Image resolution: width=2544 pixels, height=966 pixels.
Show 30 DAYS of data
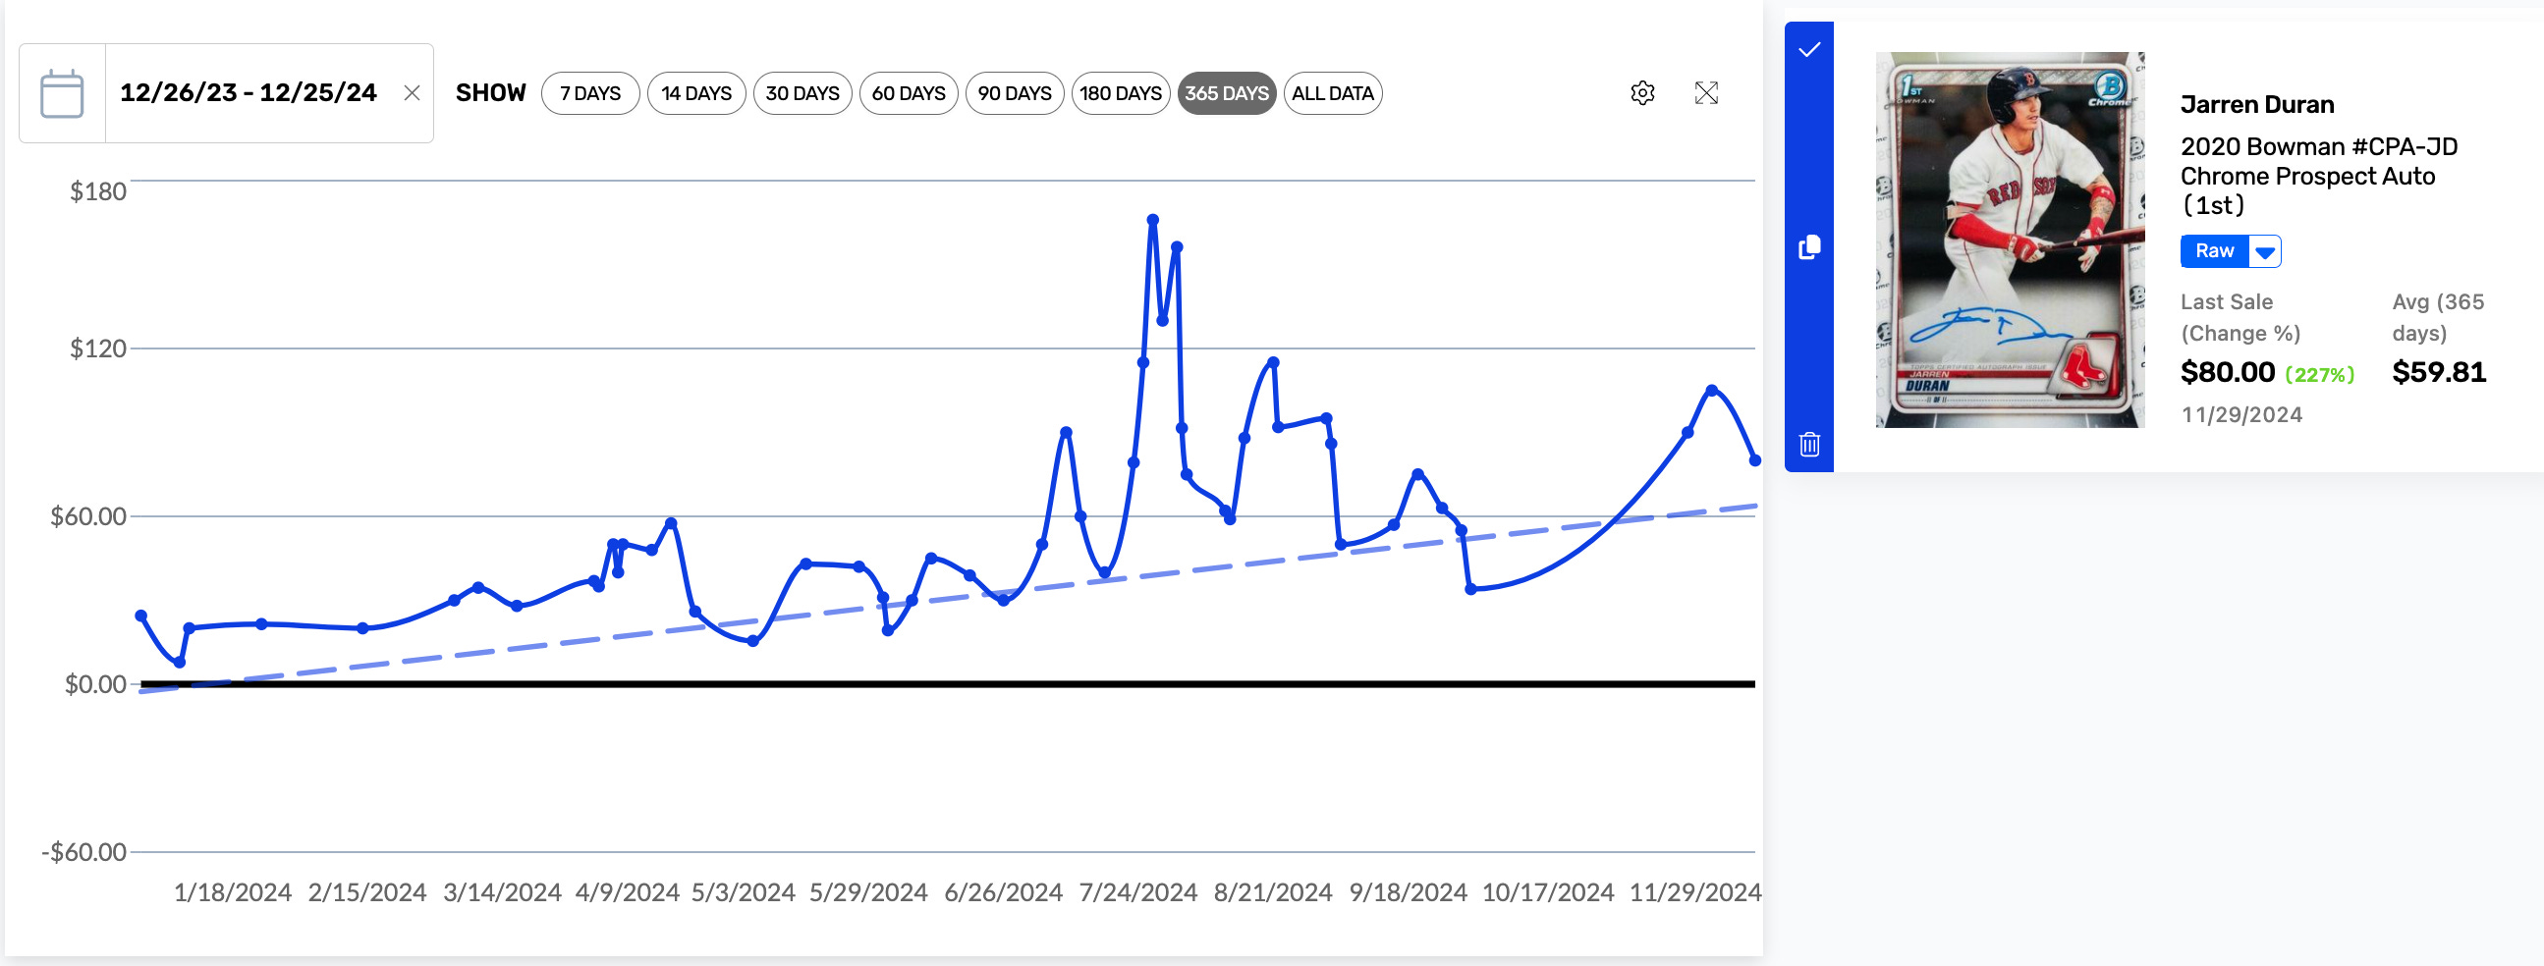point(802,93)
